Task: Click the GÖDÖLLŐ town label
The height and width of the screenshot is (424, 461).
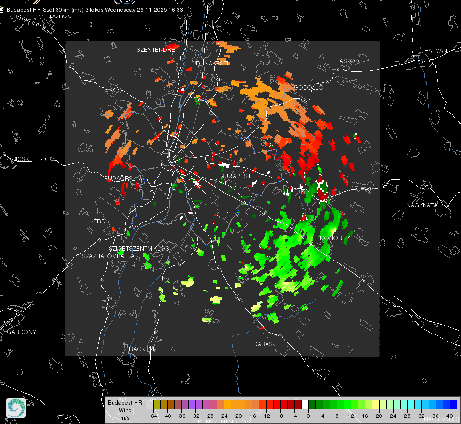Action: pyautogui.click(x=309, y=87)
